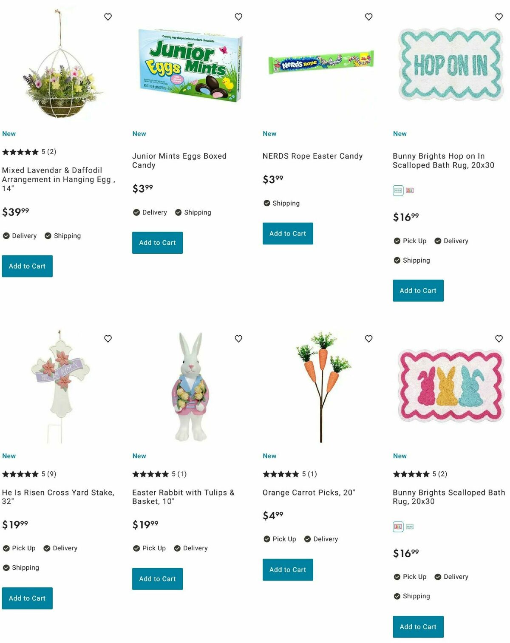The width and height of the screenshot is (510, 643).
Task: Open Easter Rabbit with Tulips product title
Action: click(x=183, y=497)
